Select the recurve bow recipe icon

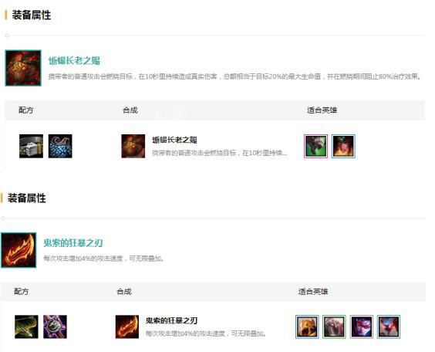pos(26,327)
